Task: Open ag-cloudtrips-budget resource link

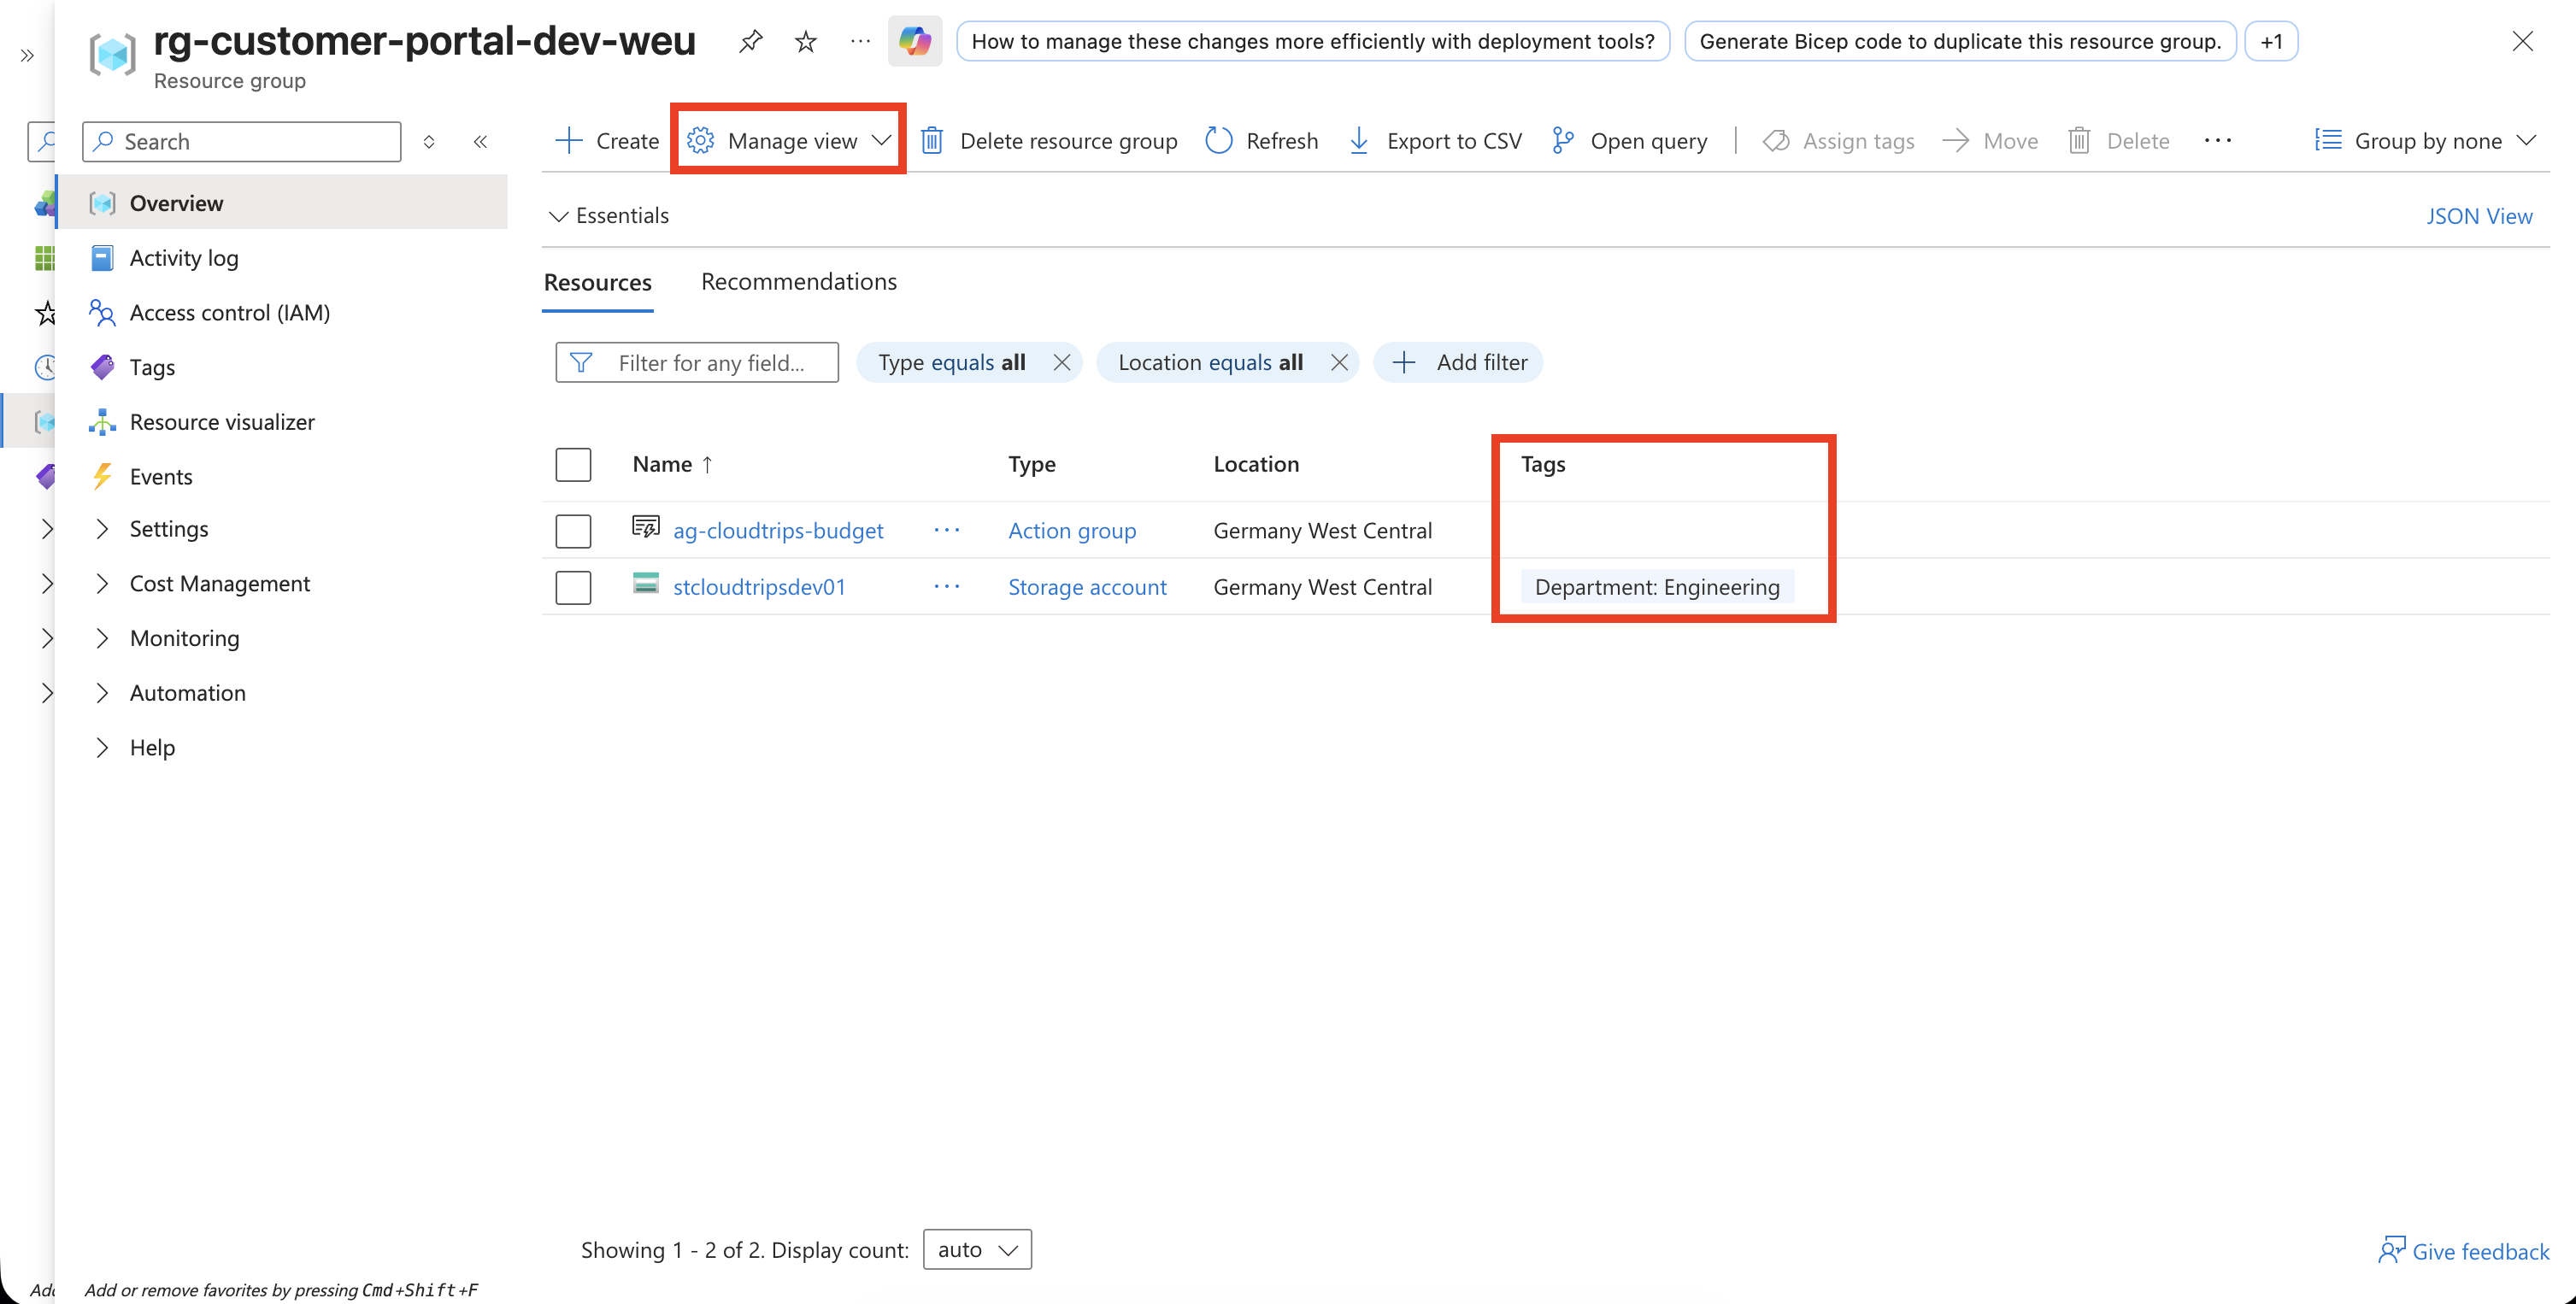Action: tap(778, 531)
